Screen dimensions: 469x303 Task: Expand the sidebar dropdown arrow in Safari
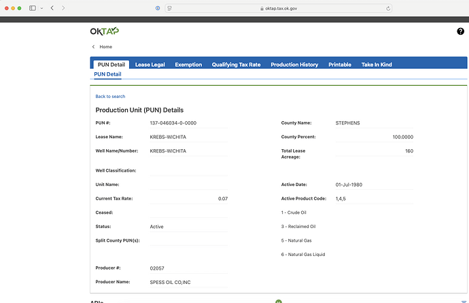[x=41, y=8]
